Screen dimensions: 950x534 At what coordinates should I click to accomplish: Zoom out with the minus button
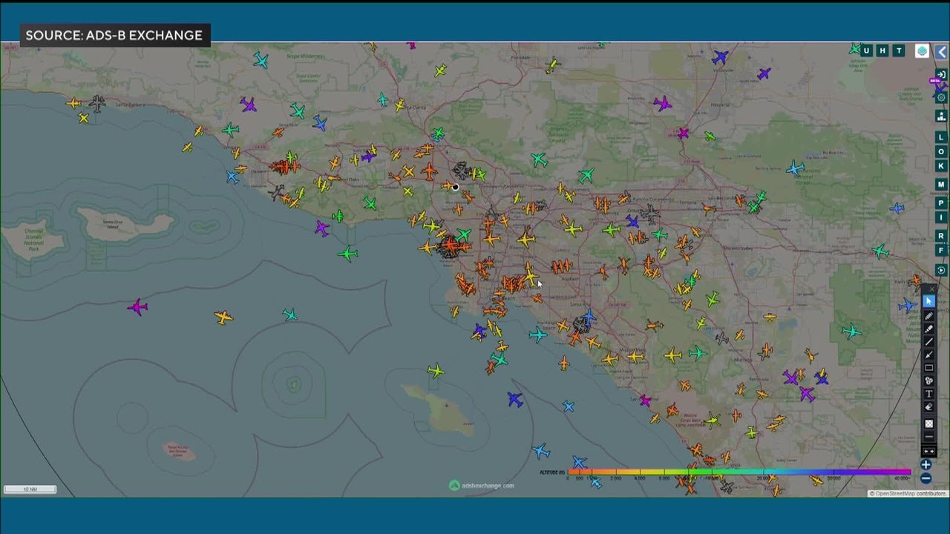pos(926,478)
